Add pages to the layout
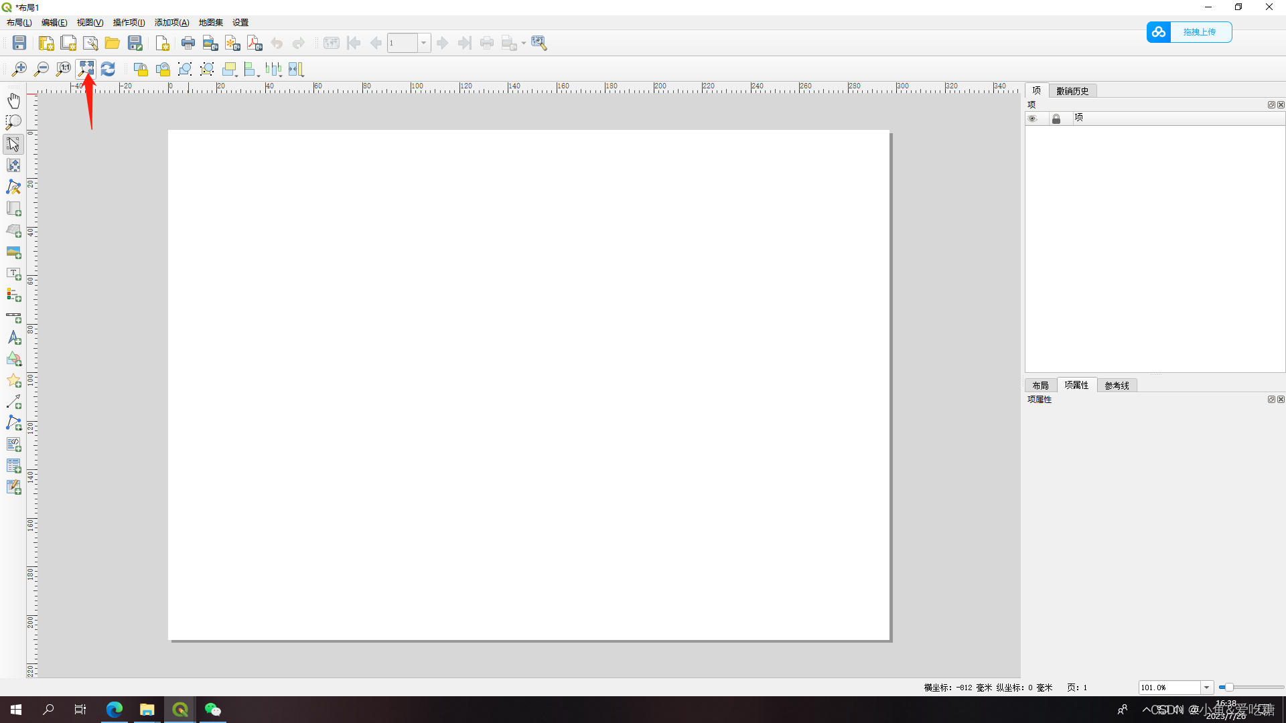Screen dimensions: 1286x723 point(162,44)
